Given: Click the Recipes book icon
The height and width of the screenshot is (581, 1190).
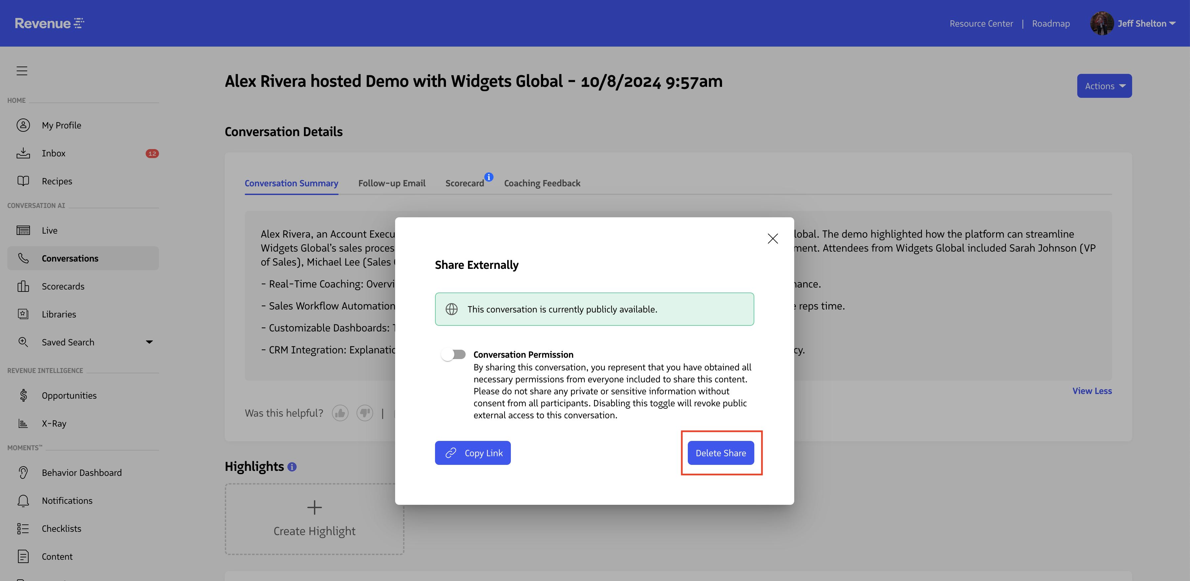Looking at the screenshot, I should click(x=23, y=181).
